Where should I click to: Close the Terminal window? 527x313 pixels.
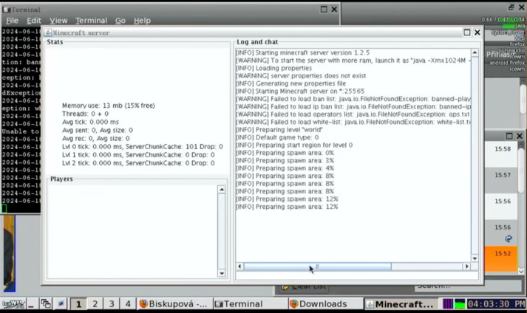334,10
